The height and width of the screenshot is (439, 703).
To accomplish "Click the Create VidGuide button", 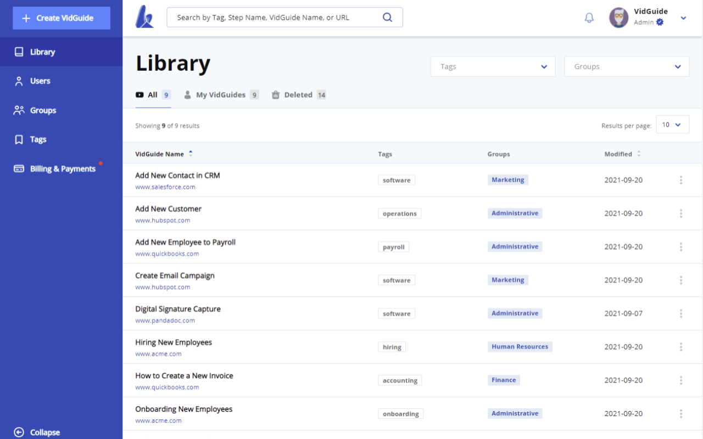I will pyautogui.click(x=61, y=18).
